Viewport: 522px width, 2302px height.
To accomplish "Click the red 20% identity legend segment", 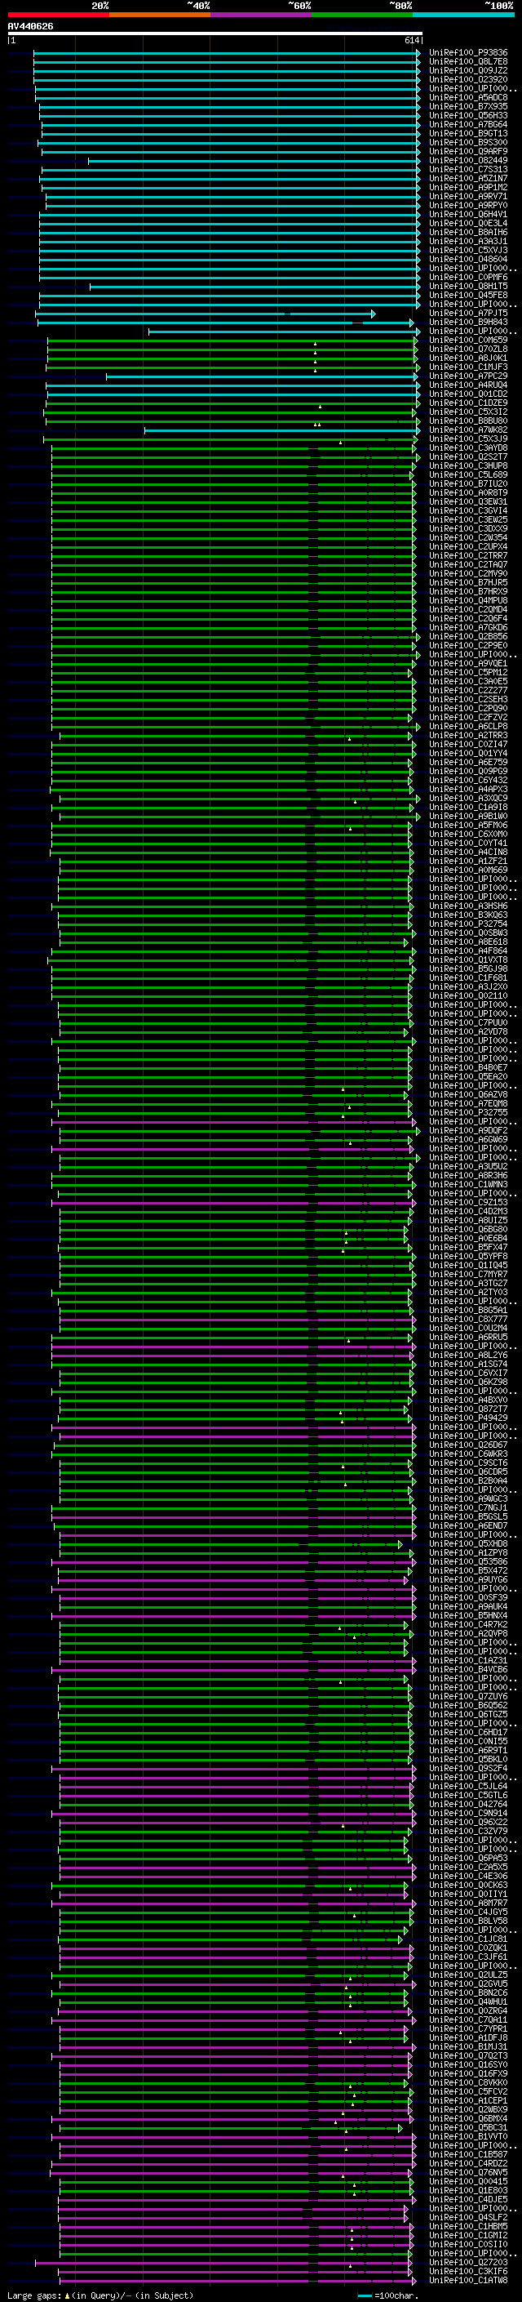I will point(58,15).
